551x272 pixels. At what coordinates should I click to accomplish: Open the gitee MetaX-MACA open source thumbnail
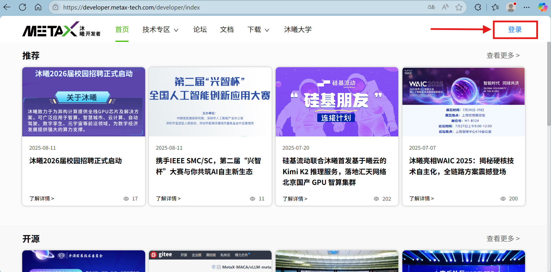210,261
